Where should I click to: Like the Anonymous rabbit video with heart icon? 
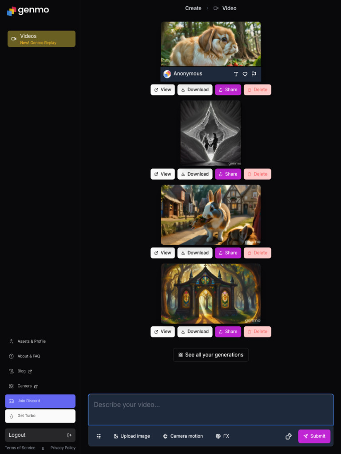(245, 74)
